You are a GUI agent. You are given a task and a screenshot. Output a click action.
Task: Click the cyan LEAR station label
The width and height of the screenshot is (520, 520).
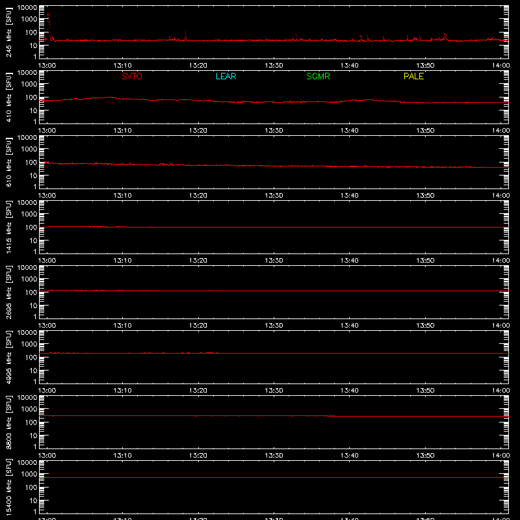point(226,76)
